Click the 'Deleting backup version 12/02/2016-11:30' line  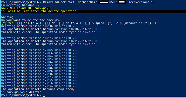[39, 50]
